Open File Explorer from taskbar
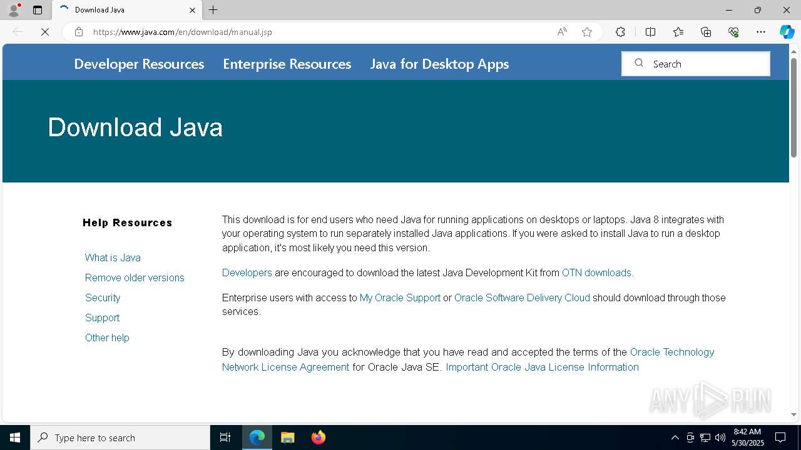This screenshot has width=801, height=450. [x=287, y=437]
